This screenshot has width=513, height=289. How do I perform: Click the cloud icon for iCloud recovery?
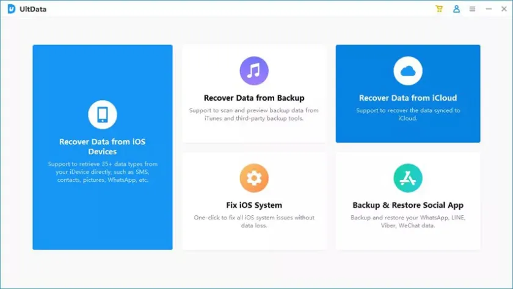408,71
